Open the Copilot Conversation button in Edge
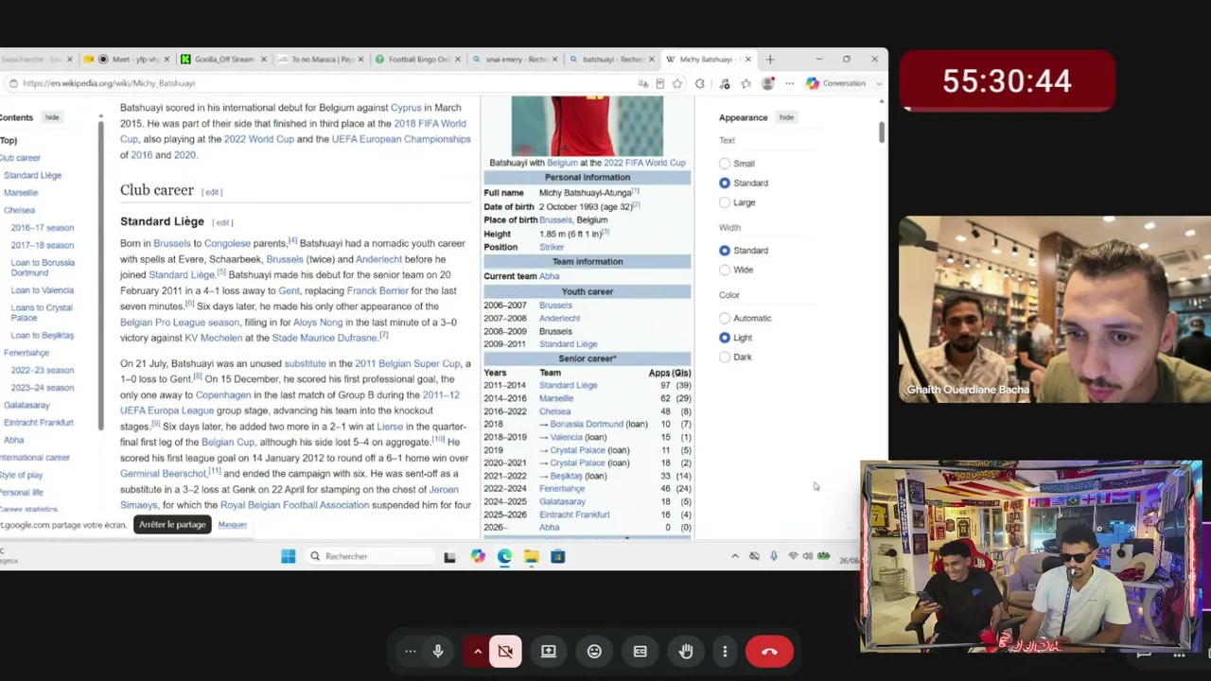The height and width of the screenshot is (681, 1211). click(836, 83)
